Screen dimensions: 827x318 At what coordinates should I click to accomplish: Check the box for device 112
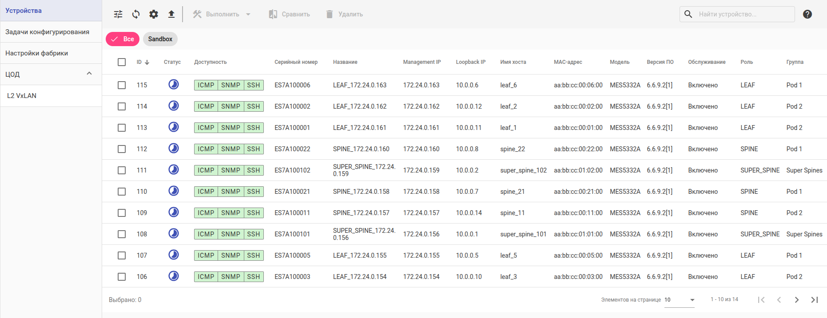122,149
